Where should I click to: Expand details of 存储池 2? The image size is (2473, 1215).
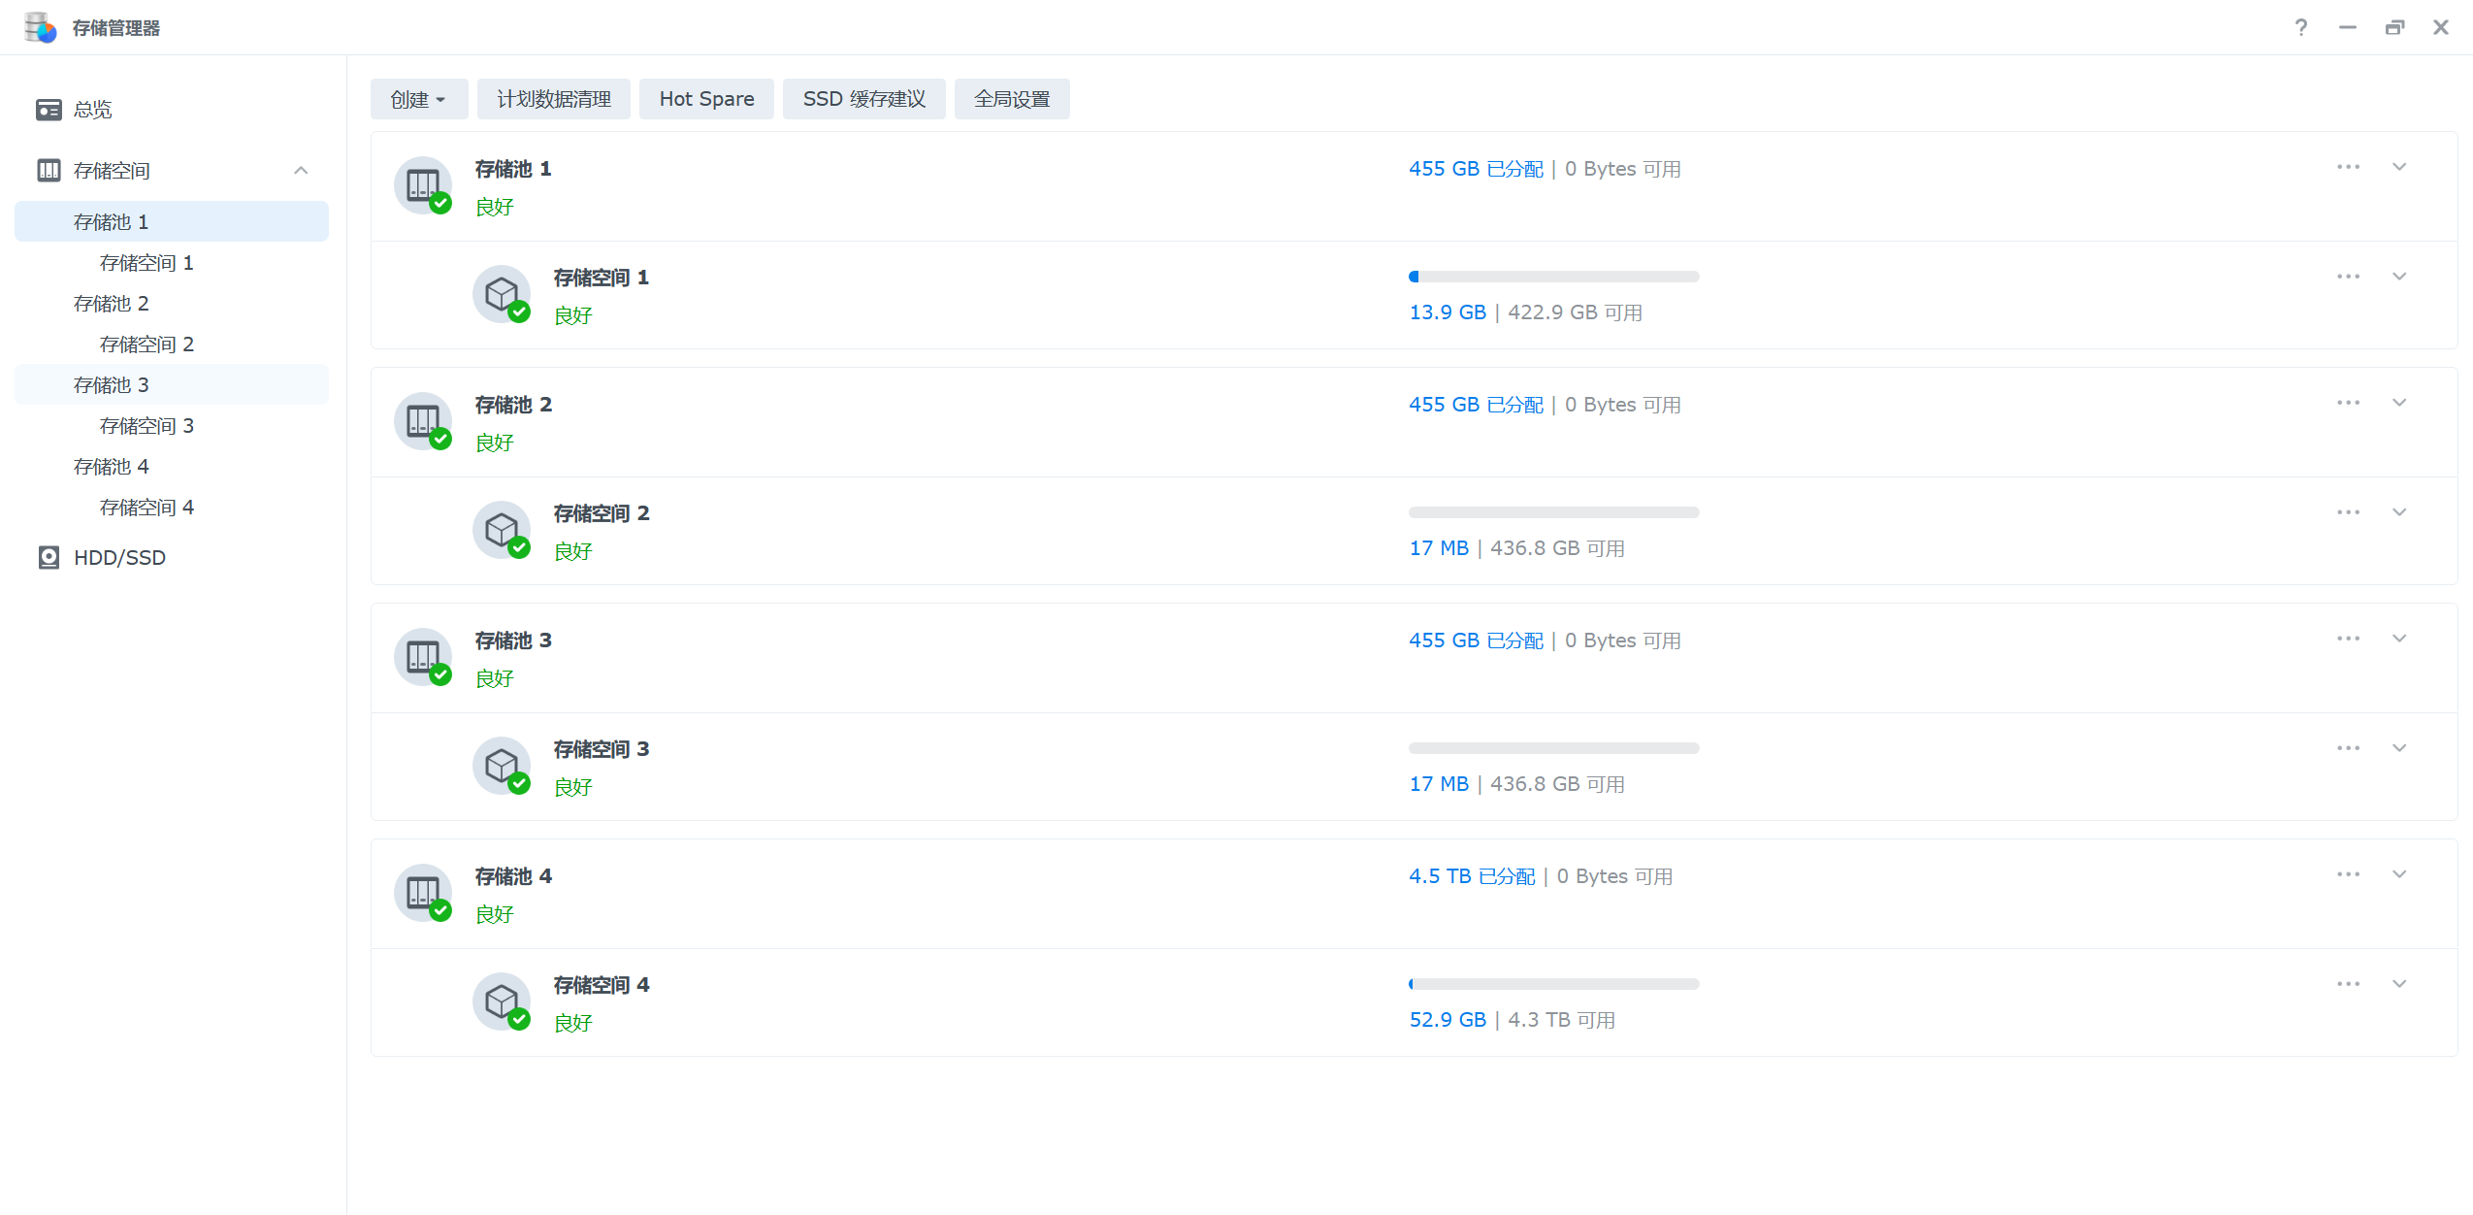coord(2399,403)
